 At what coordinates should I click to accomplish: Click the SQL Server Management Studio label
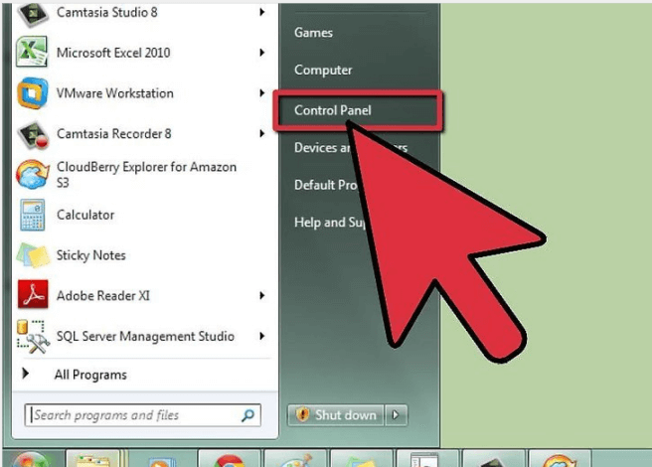145,336
